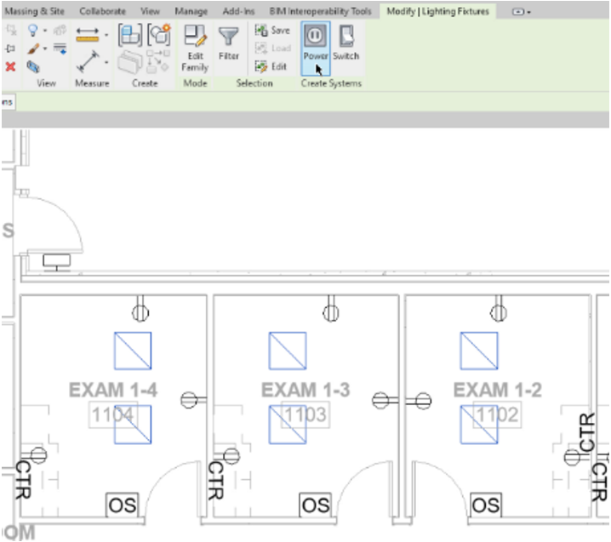This screenshot has width=611, height=542.
Task: Select the upper light fixture in EXAM 1-2
Action: point(479,351)
